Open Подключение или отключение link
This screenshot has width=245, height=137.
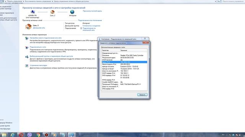click(x=90, y=20)
